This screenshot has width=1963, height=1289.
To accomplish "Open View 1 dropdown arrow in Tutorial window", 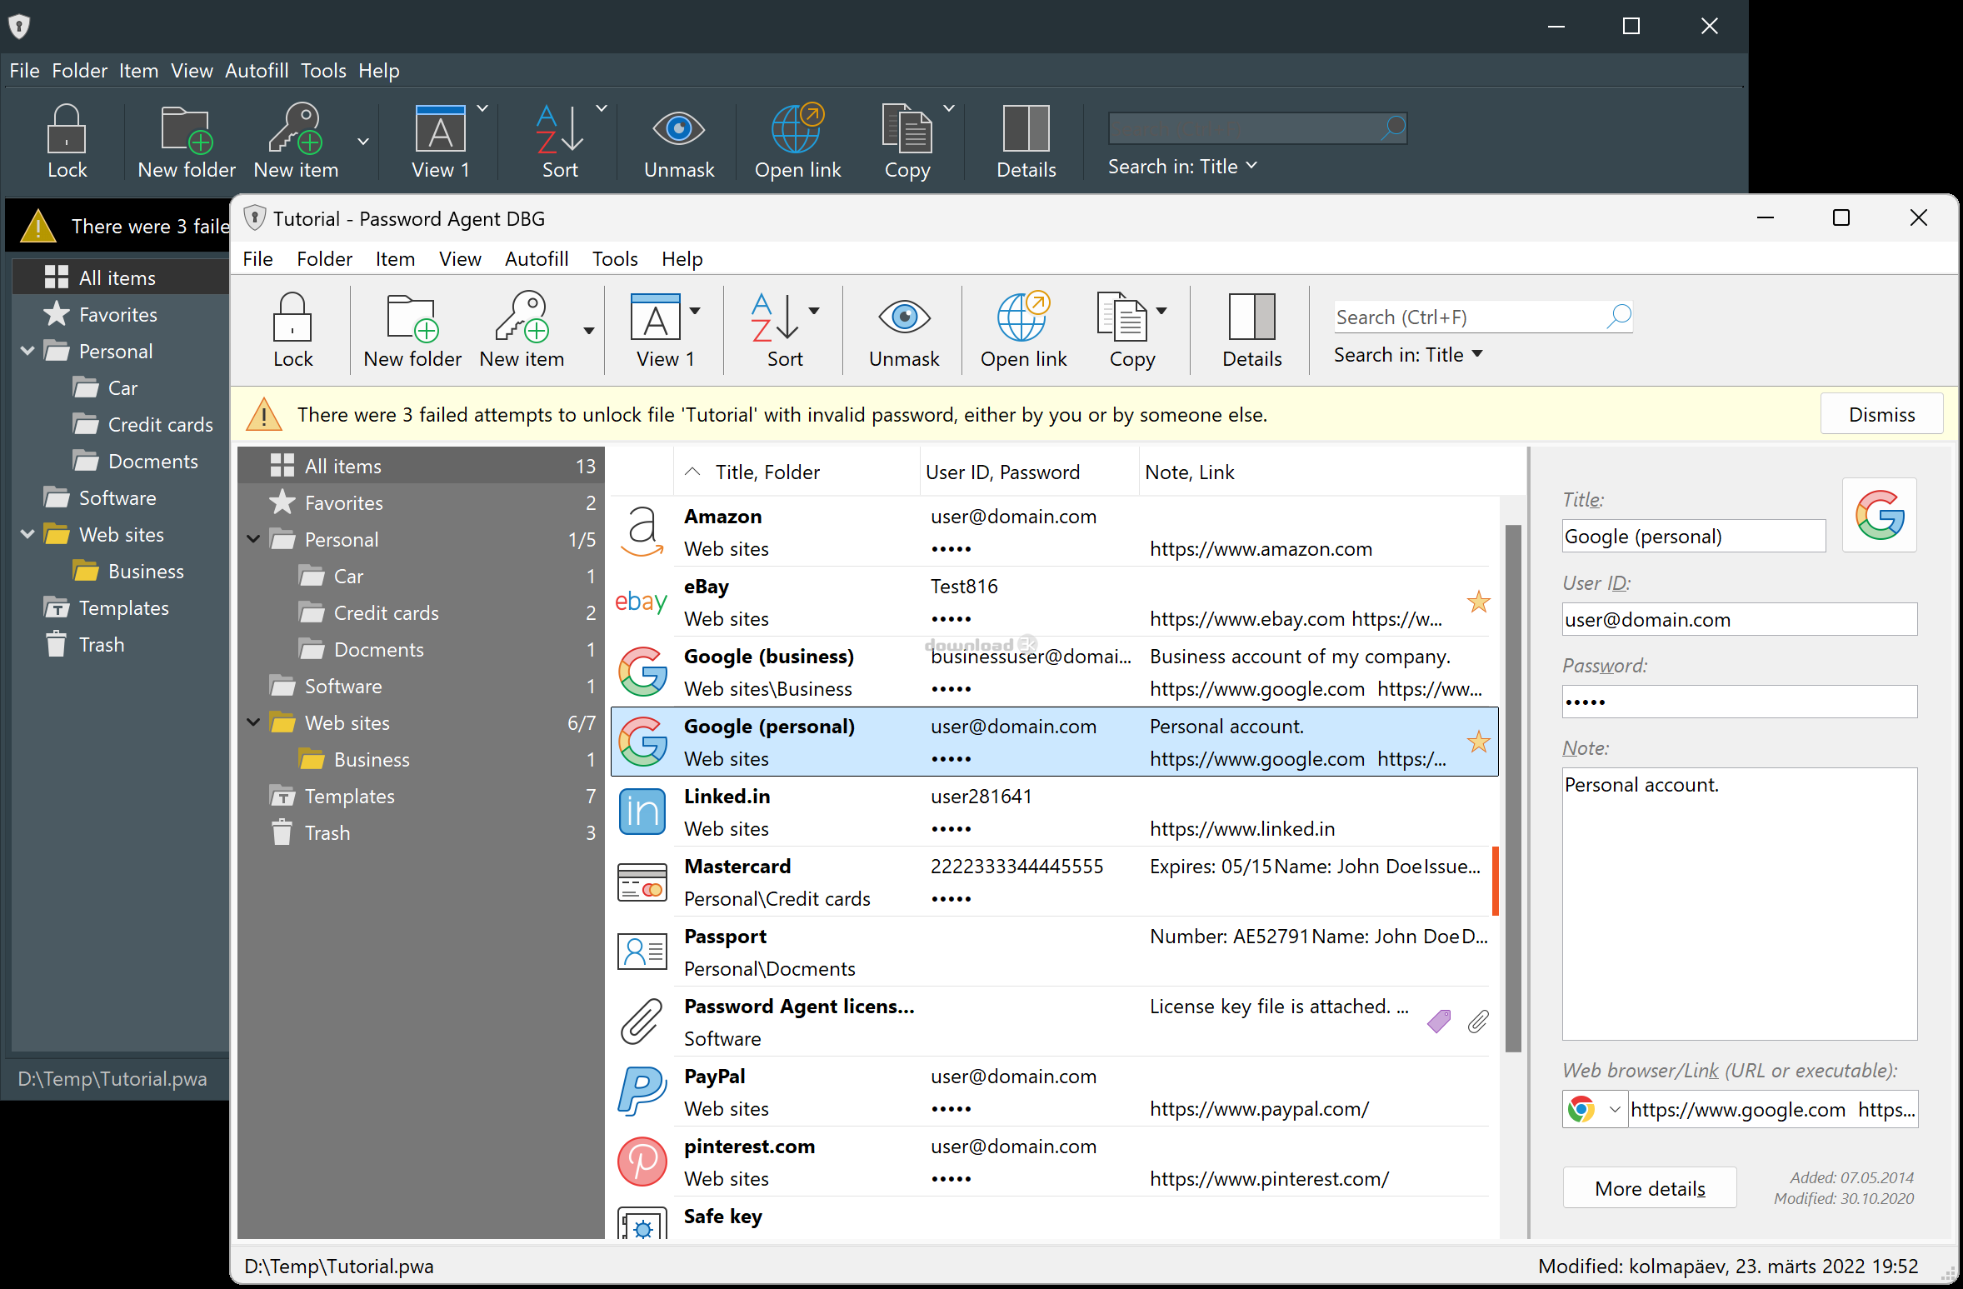I will pos(695,311).
